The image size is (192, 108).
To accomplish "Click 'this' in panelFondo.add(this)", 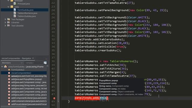I will [x=103, y=98].
